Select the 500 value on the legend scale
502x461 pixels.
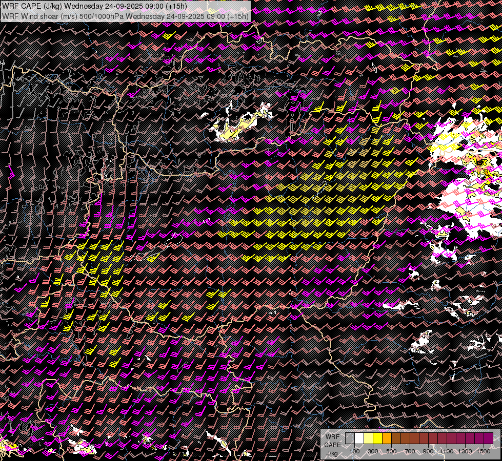(x=391, y=451)
